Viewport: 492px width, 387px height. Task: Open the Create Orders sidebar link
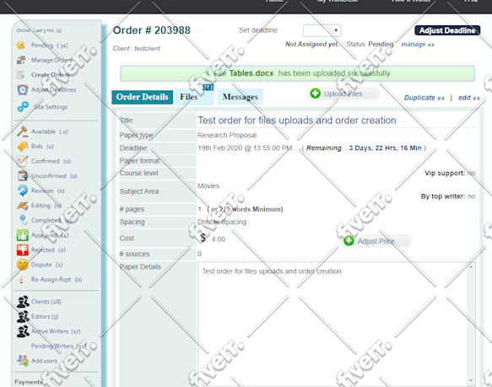click(50, 75)
